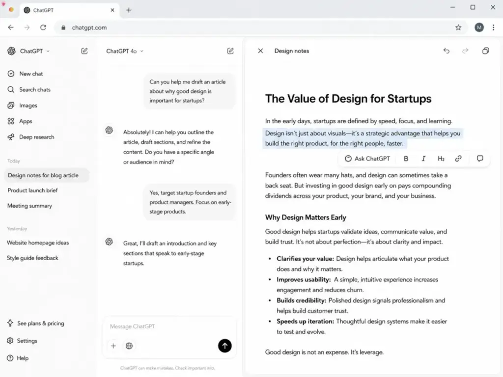Screen dimensions: 503x377
Task: Open the browser profile avatar 'M'
Action: [x=479, y=27]
